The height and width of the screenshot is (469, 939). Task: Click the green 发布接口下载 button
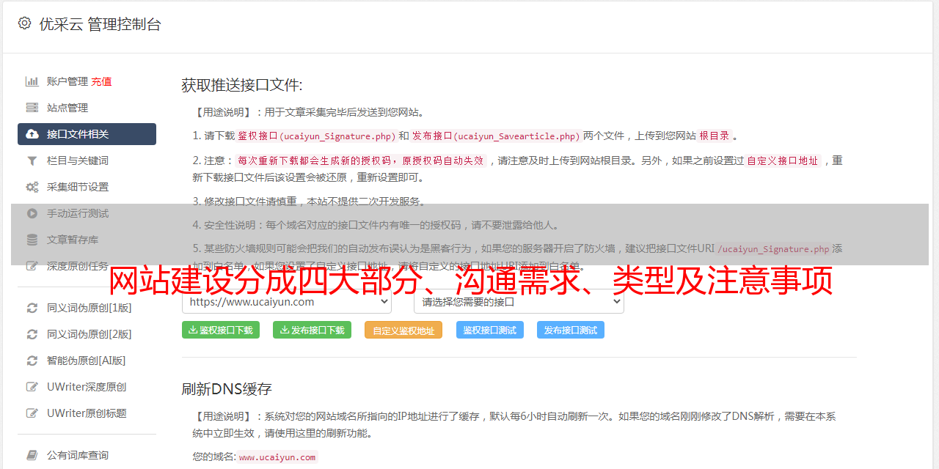click(312, 330)
